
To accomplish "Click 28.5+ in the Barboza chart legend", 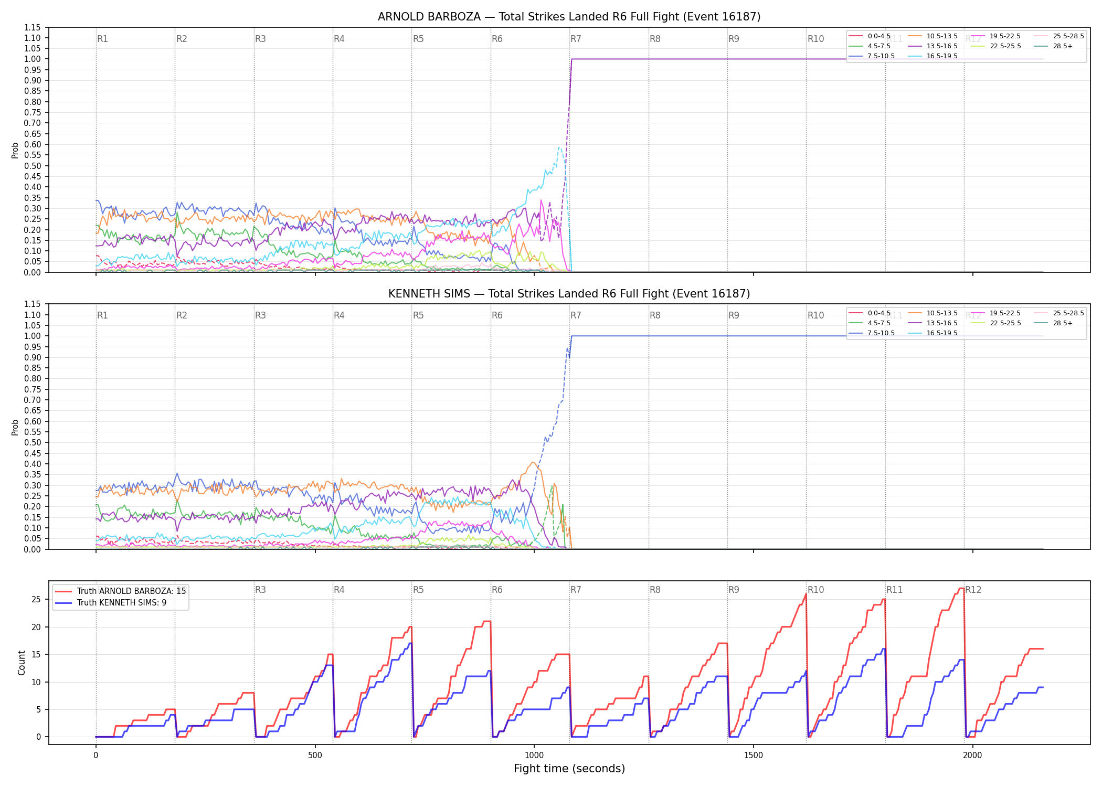I will coord(1063,46).
